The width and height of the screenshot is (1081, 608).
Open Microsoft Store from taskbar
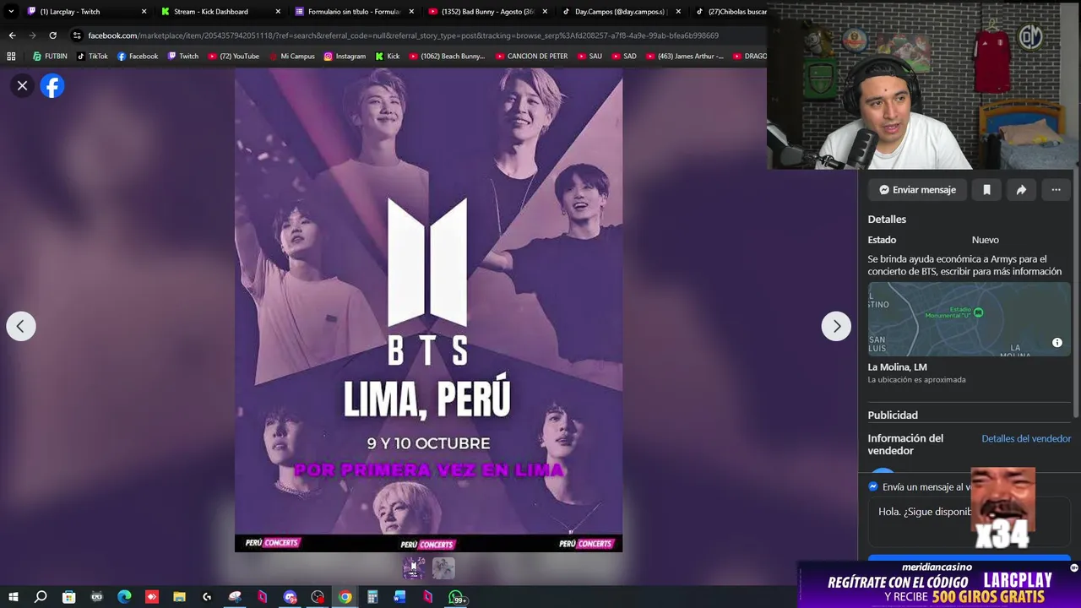click(x=68, y=597)
